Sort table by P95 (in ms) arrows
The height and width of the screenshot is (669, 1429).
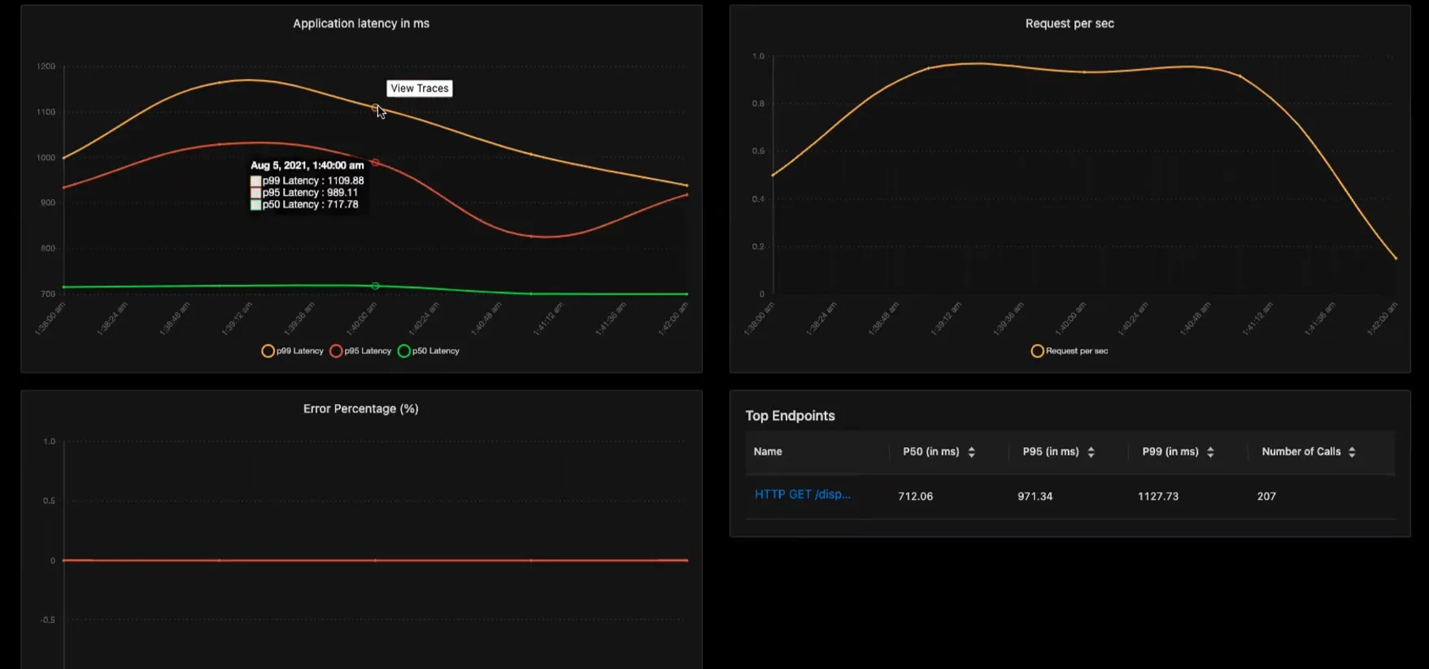coord(1091,452)
